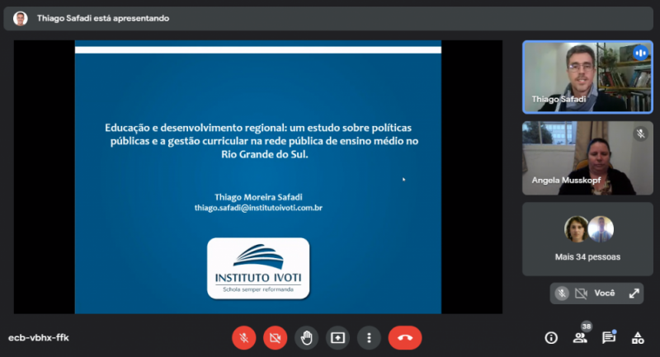
Task: Click the 'Você' label in the self-view tile
Action: coord(605,293)
